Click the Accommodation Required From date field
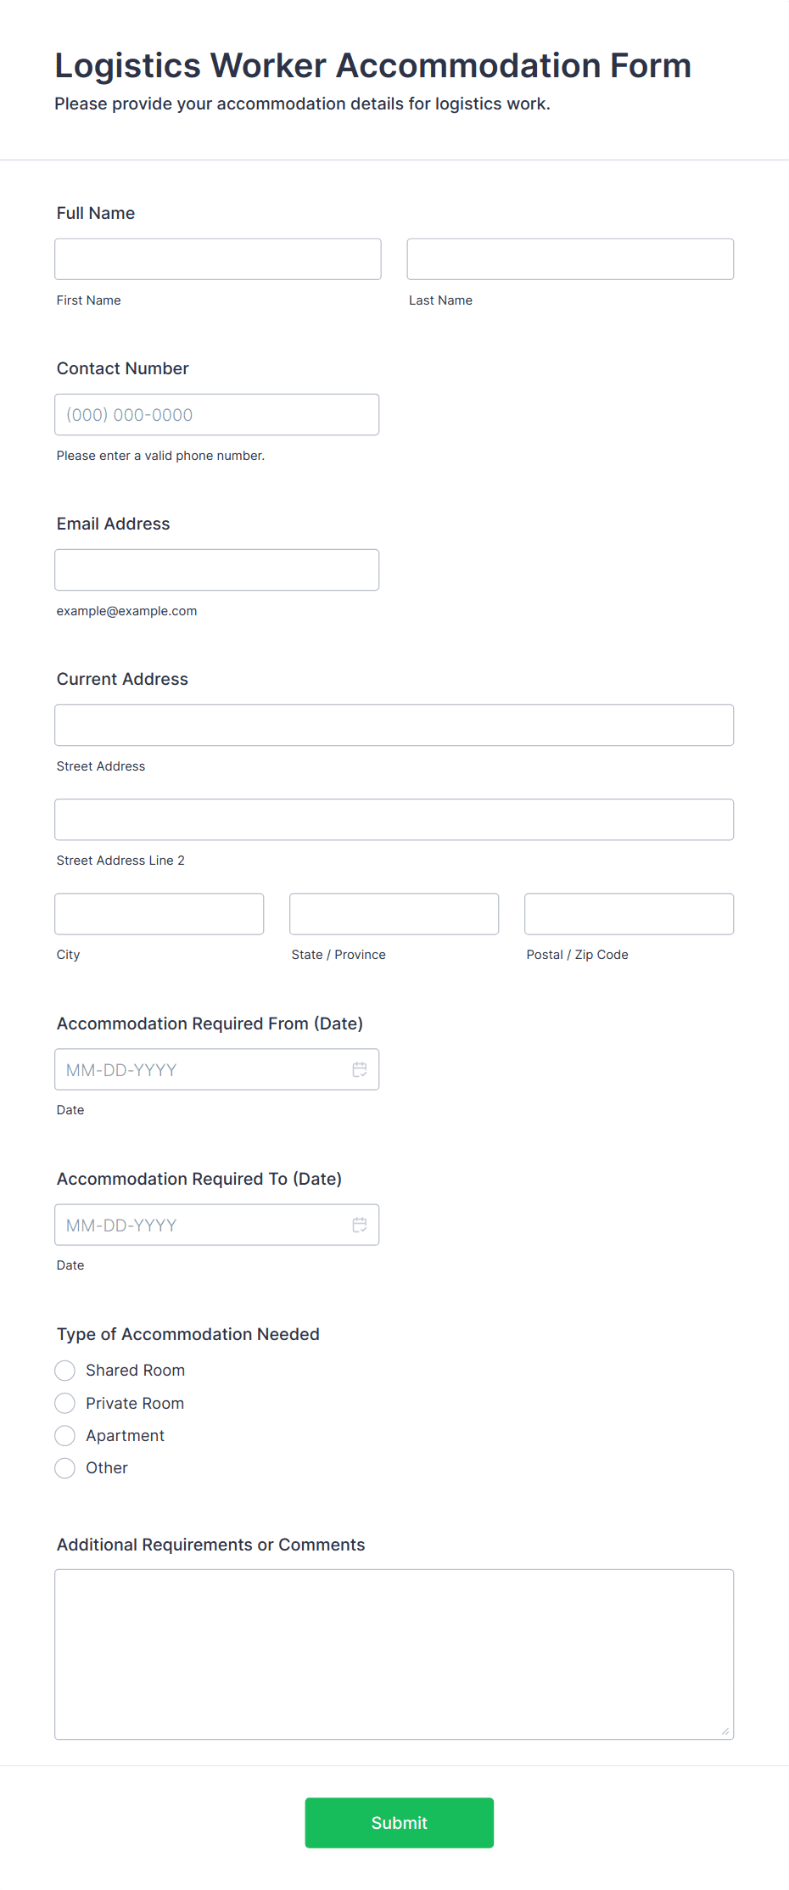The height and width of the screenshot is (1890, 789). tap(217, 1069)
